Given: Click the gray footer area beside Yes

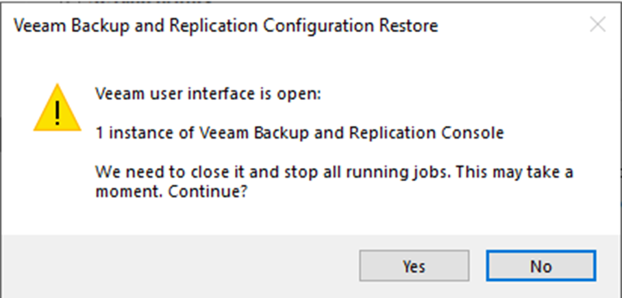Looking at the screenshot, I should coord(179,266).
